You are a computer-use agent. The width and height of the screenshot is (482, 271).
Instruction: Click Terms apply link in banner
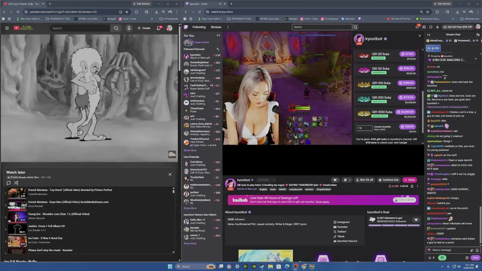tap(322, 202)
